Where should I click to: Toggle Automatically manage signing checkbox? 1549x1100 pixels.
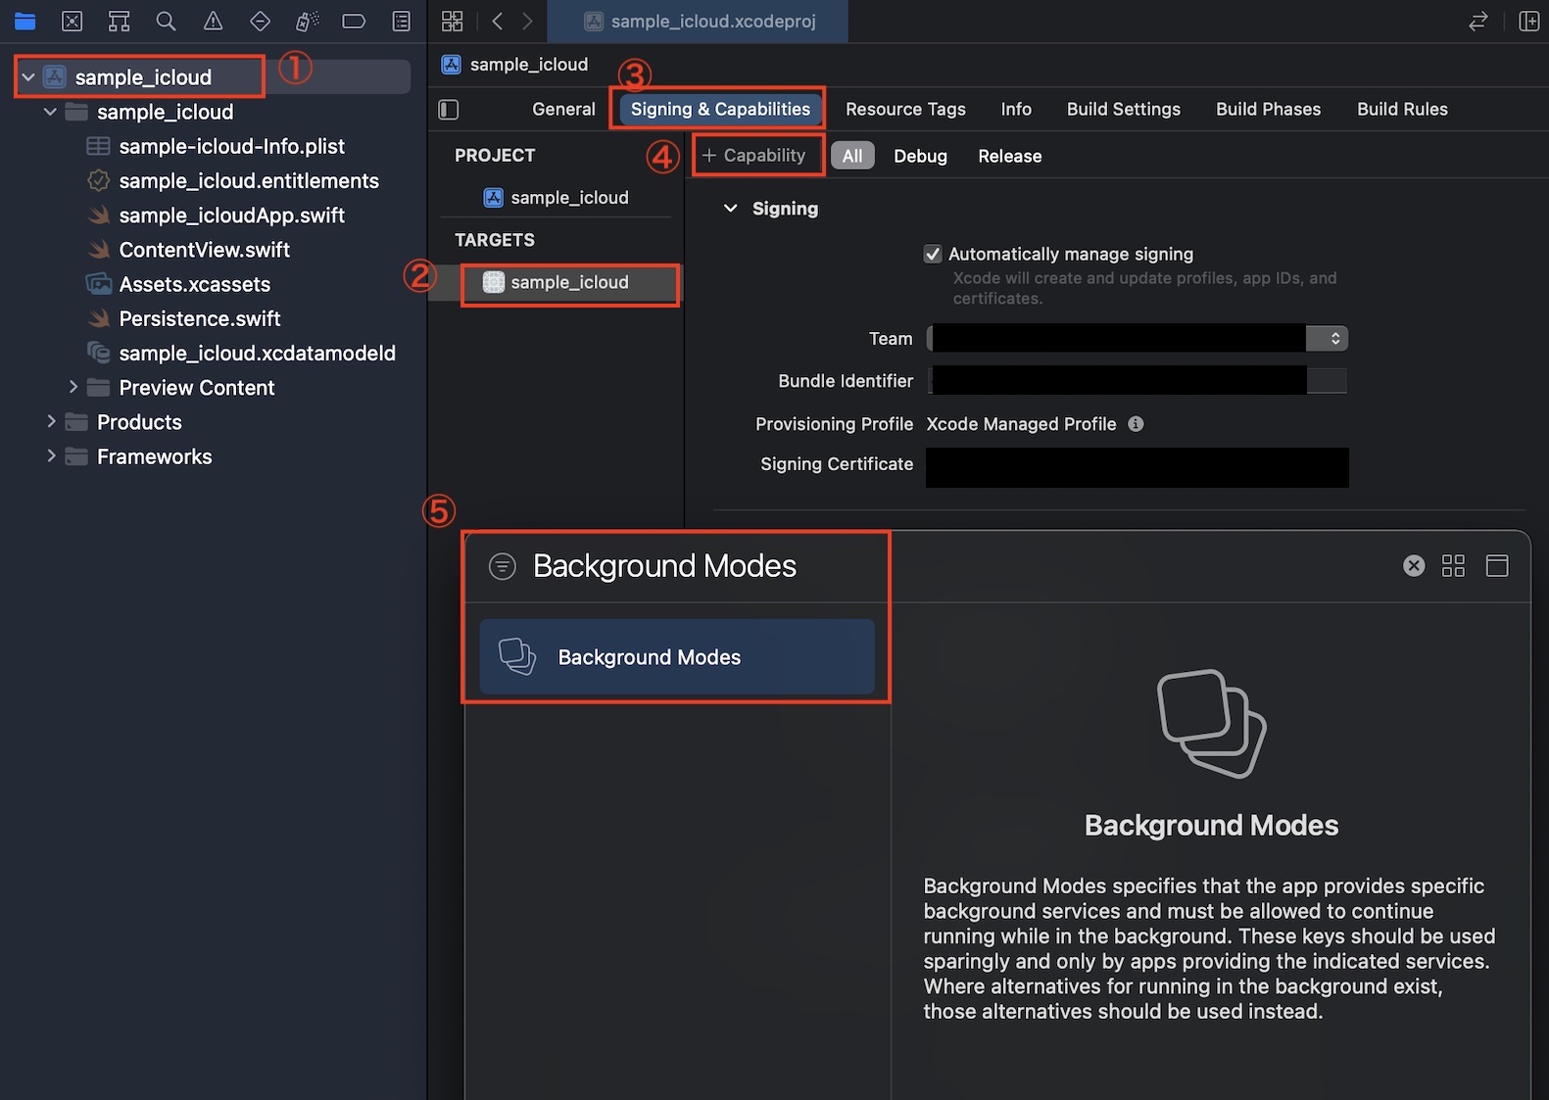pyautogui.click(x=933, y=254)
